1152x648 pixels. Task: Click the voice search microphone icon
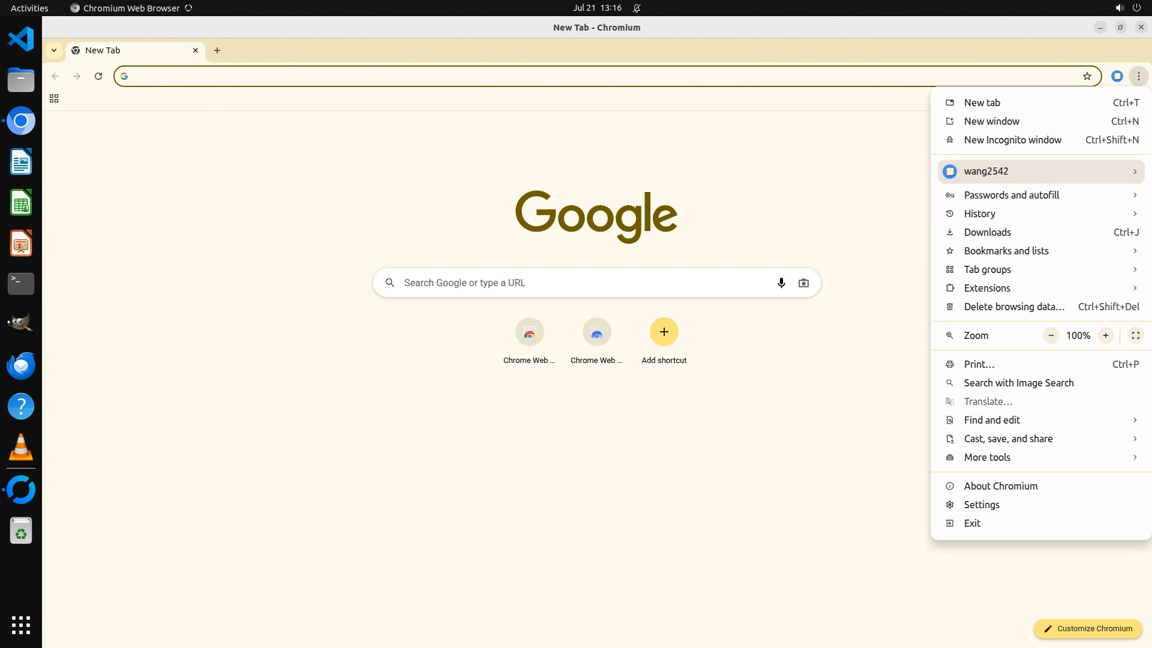(x=781, y=283)
